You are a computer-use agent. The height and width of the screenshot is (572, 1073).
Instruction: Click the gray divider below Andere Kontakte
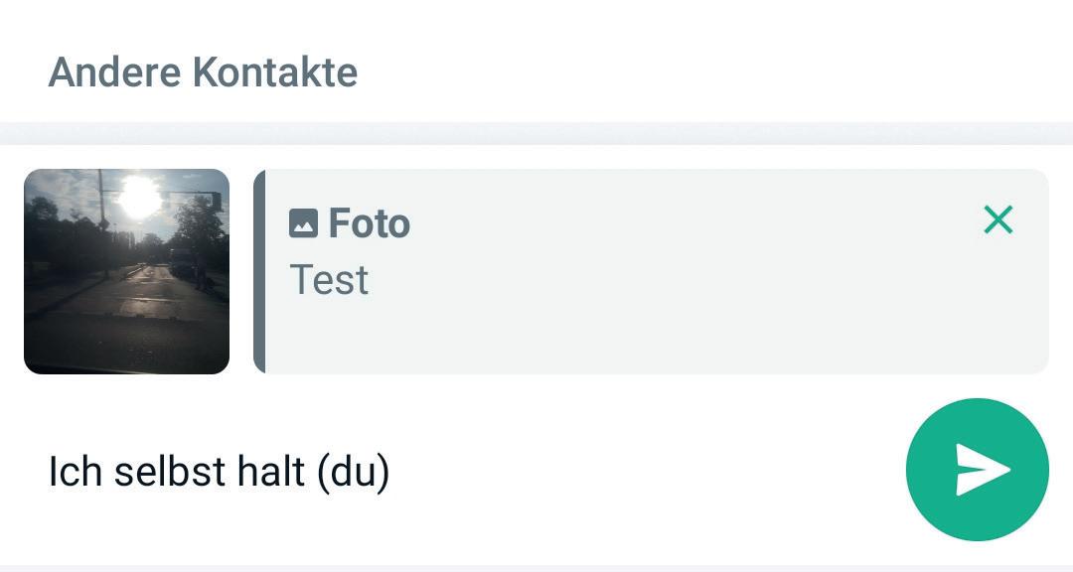pyautogui.click(x=536, y=133)
